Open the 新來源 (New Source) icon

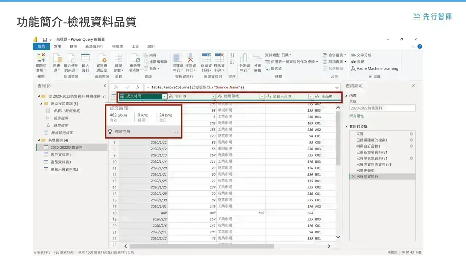coord(57,58)
